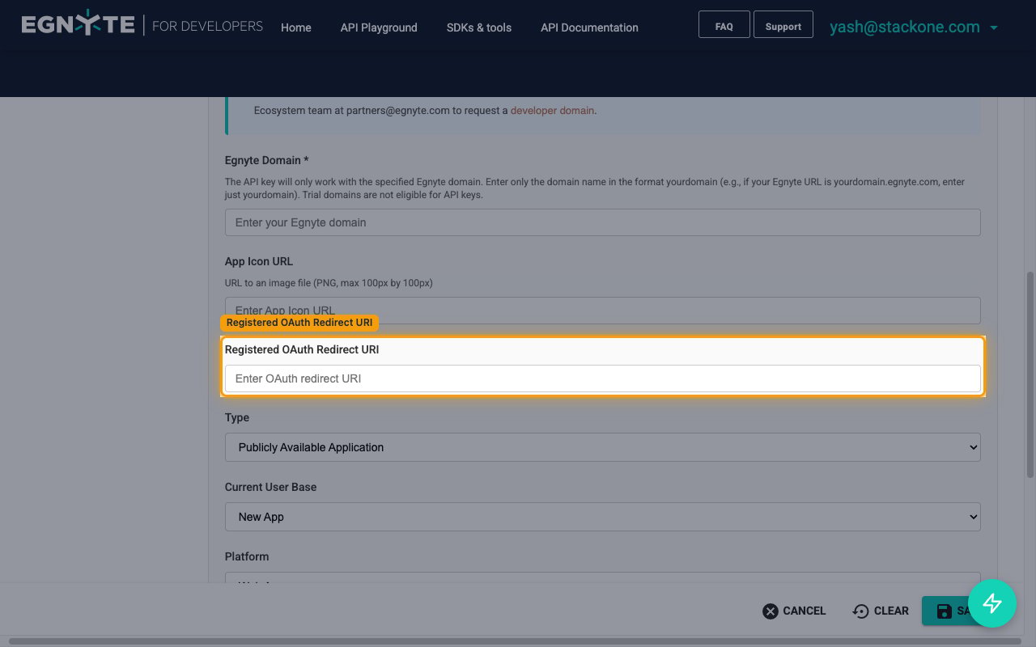This screenshot has width=1036, height=647.
Task: Click the Egnyte for Developers logo
Action: point(142,26)
